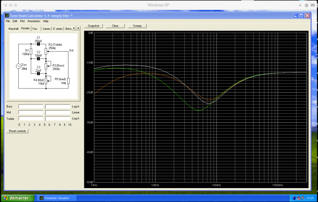The height and width of the screenshot is (202, 318).
Task: Open the File menu
Action: pyautogui.click(x=8, y=21)
